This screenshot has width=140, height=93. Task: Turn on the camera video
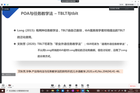click(10, 86)
